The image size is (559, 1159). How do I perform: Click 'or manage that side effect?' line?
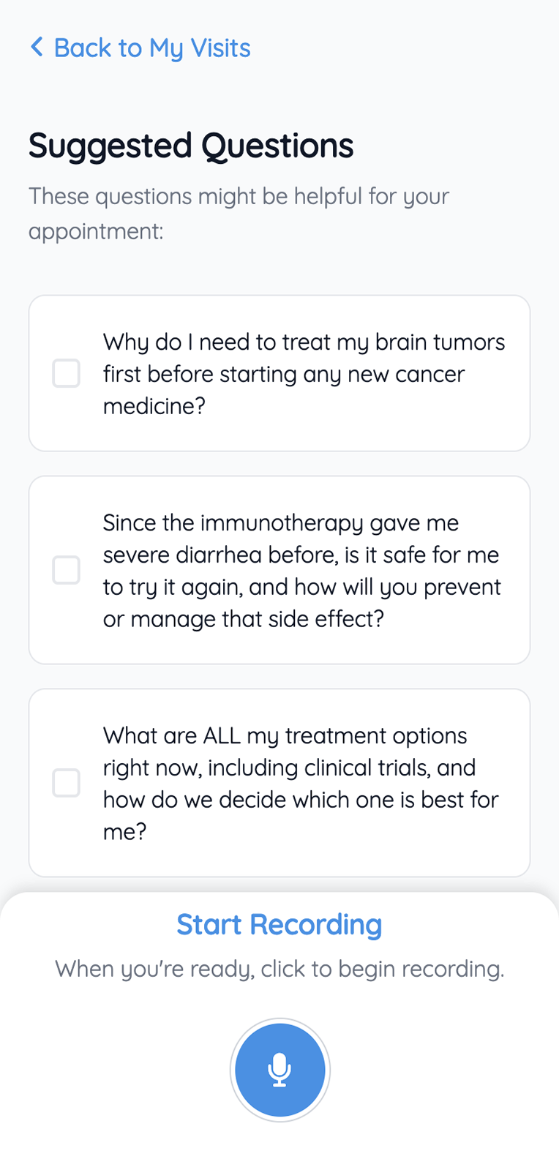[243, 619]
